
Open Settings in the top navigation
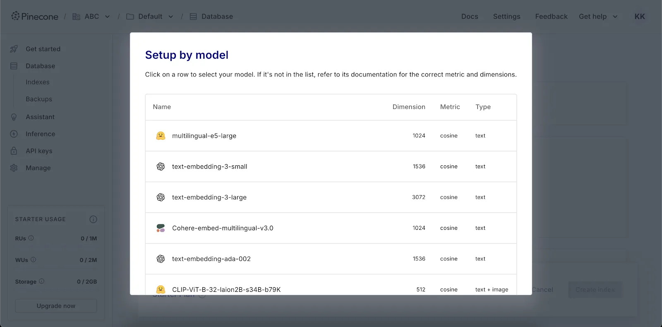click(506, 17)
